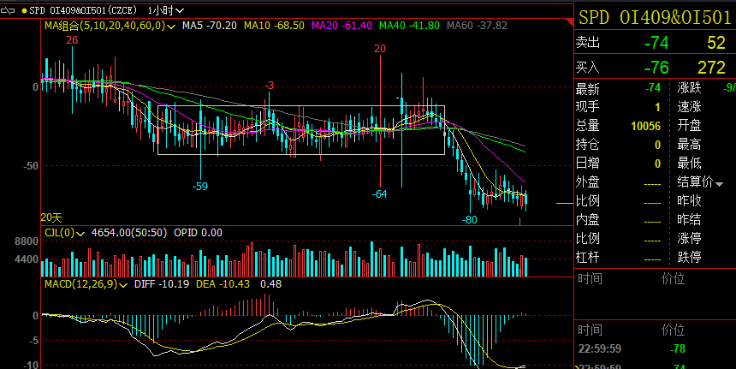Click the 买入 buy price row
Screen dimensions: 736x369
point(655,67)
